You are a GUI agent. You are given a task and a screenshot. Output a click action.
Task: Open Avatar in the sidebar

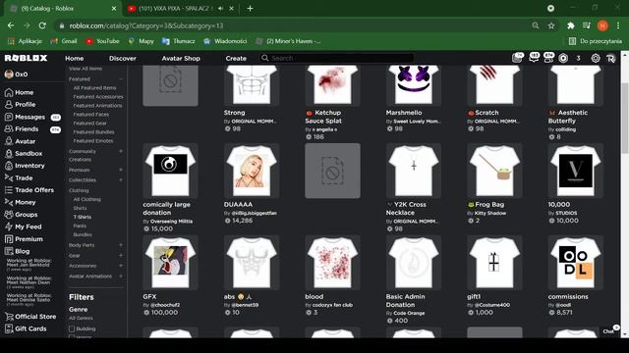20,141
